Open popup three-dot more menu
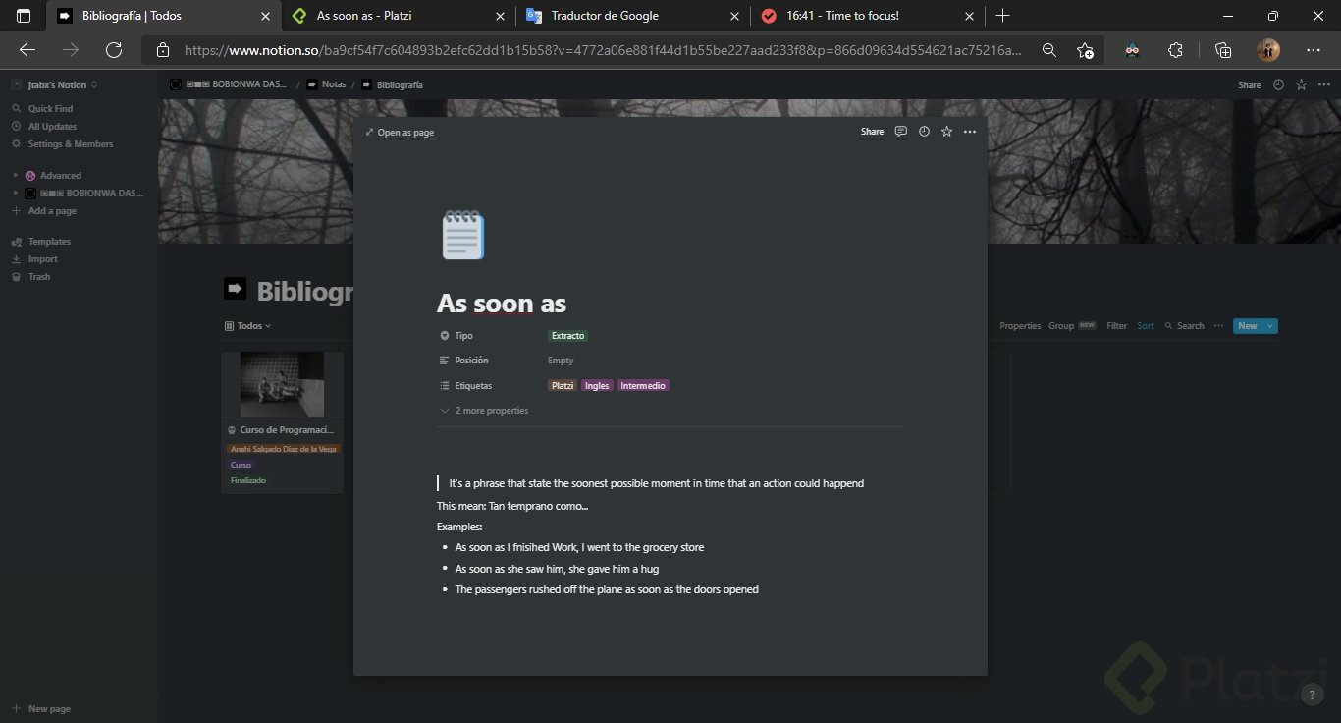Screen dimensions: 1341x723 click(x=970, y=132)
